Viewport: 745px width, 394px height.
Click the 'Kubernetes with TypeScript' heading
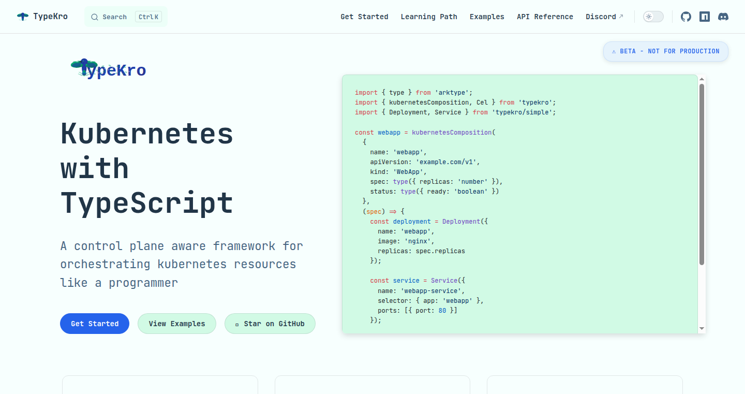point(147,168)
